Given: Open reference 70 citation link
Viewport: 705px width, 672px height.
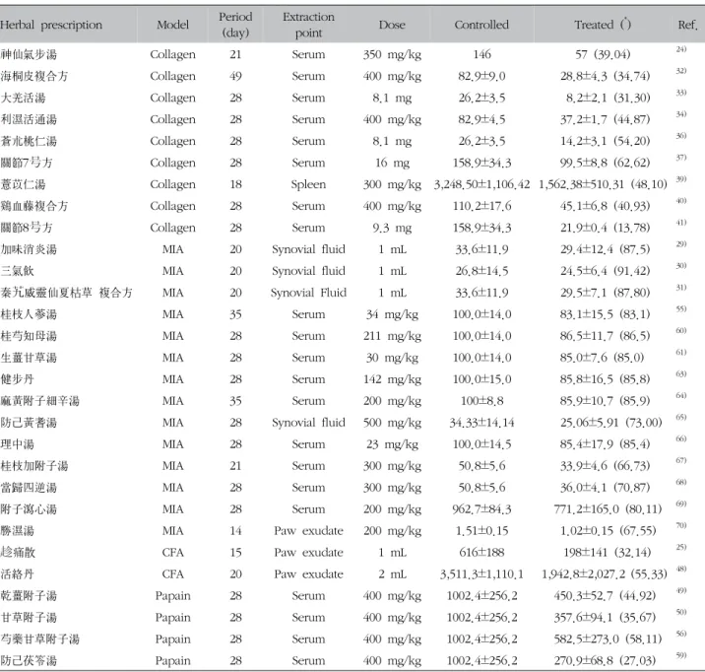Looking at the screenshot, I should click(681, 525).
